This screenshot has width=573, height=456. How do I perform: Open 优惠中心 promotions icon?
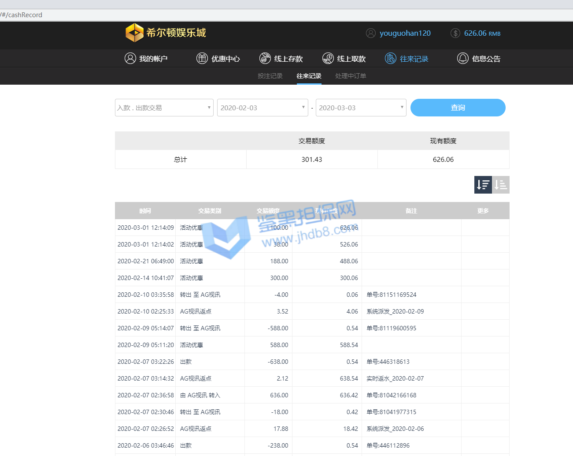pos(202,58)
